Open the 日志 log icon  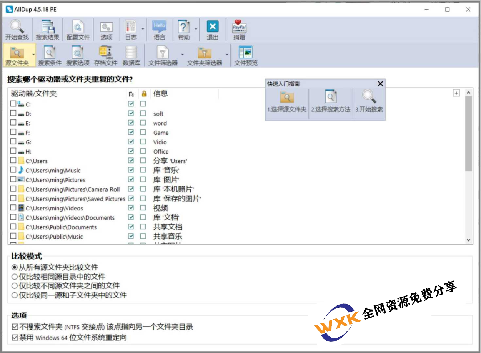point(131,30)
